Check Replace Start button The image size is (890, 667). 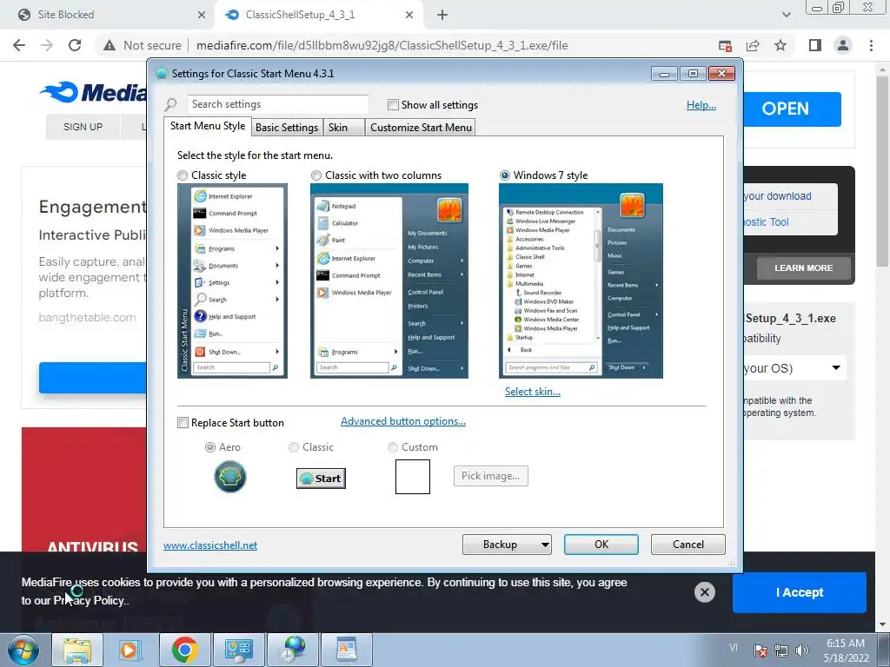(x=183, y=423)
